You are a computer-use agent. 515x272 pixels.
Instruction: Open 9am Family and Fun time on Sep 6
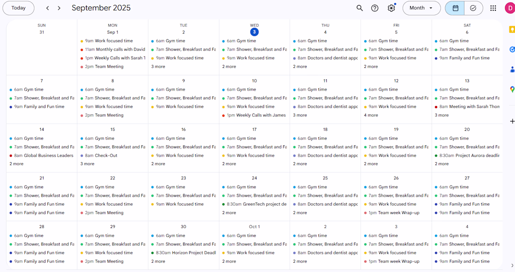pos(467,58)
